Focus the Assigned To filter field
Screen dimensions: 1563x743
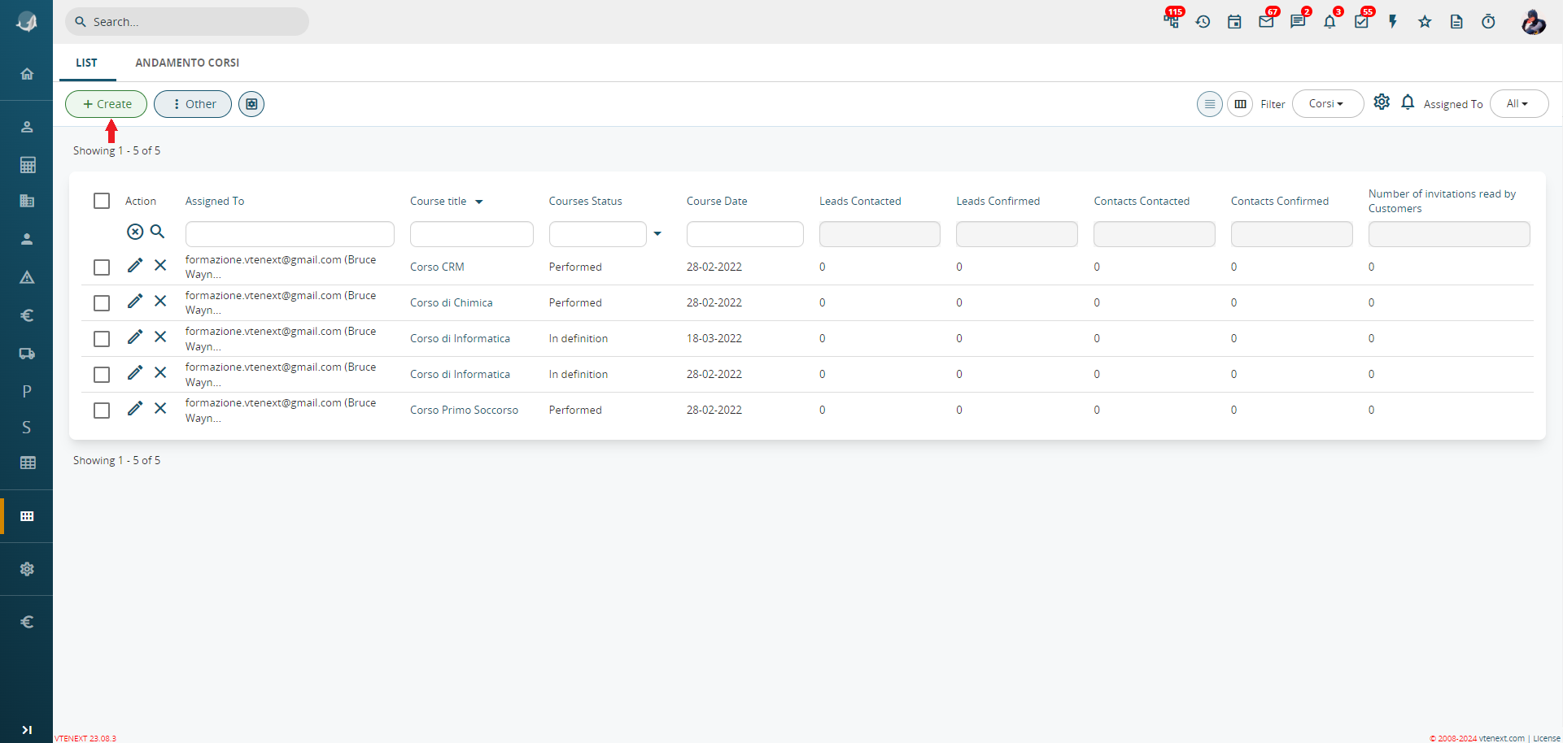(x=290, y=234)
